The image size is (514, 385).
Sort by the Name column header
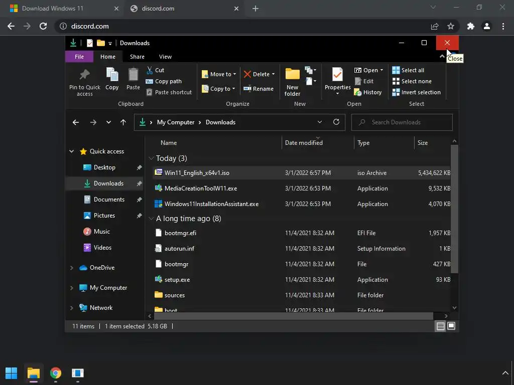(169, 143)
